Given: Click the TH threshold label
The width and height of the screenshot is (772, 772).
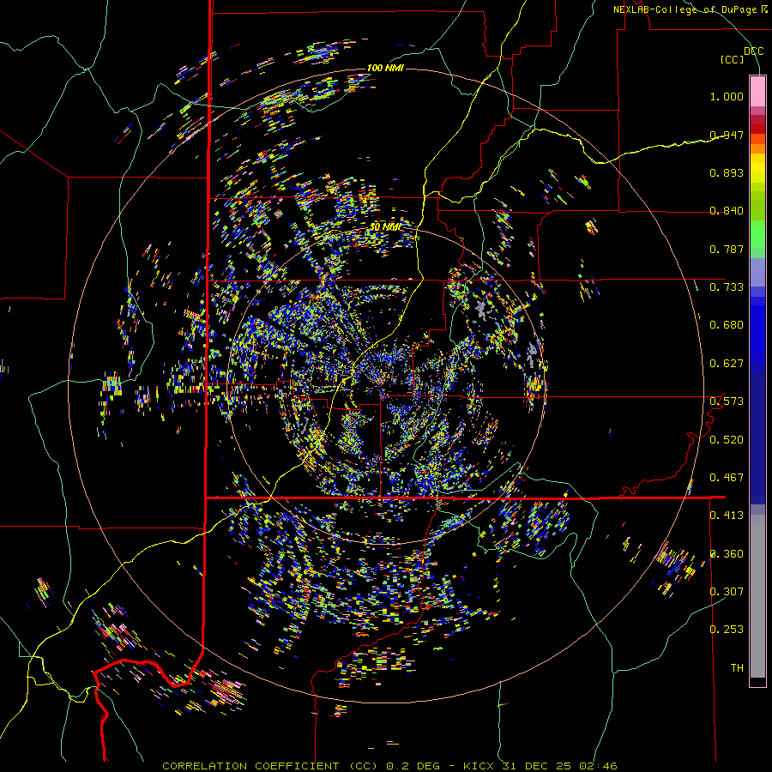Looking at the screenshot, I should coord(737,668).
